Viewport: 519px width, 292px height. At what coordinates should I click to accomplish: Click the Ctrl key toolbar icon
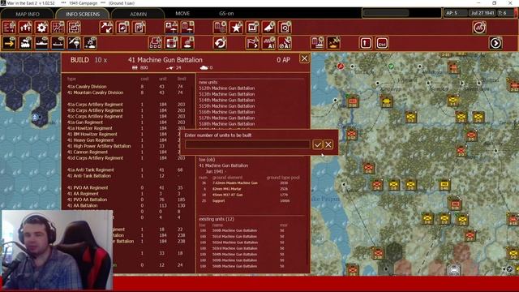382,43
